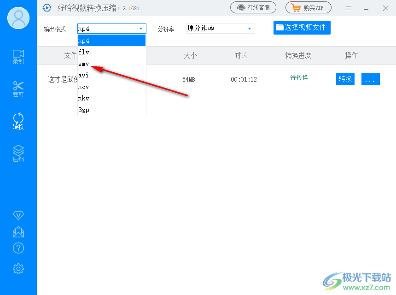Click the app logo in title bar

pyautogui.click(x=47, y=8)
